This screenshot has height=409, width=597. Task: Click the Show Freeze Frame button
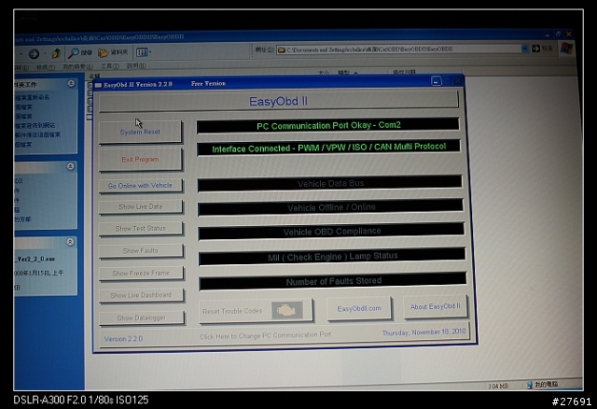point(141,274)
